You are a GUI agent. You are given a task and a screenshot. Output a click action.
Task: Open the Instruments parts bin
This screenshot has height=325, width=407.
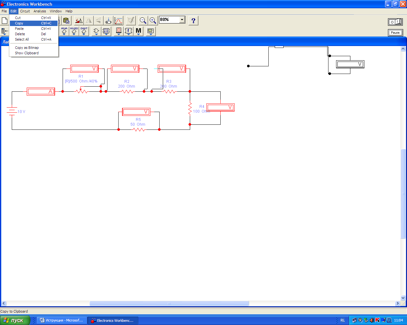point(151,31)
